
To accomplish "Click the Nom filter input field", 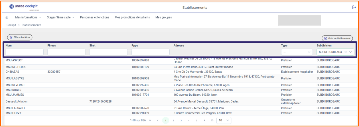I will point(25,52).
